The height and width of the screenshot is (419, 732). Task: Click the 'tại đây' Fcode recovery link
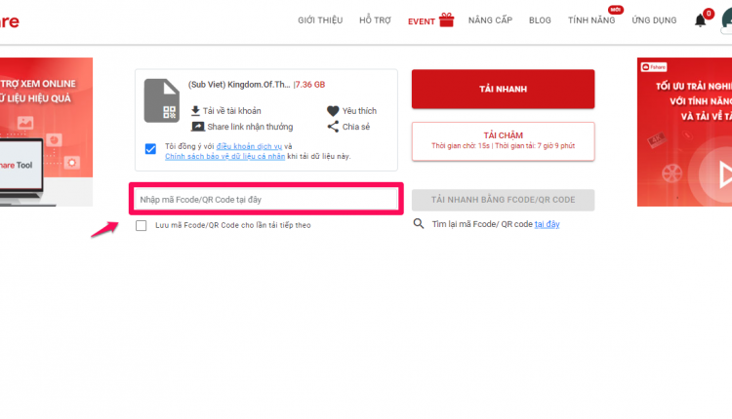(x=547, y=224)
